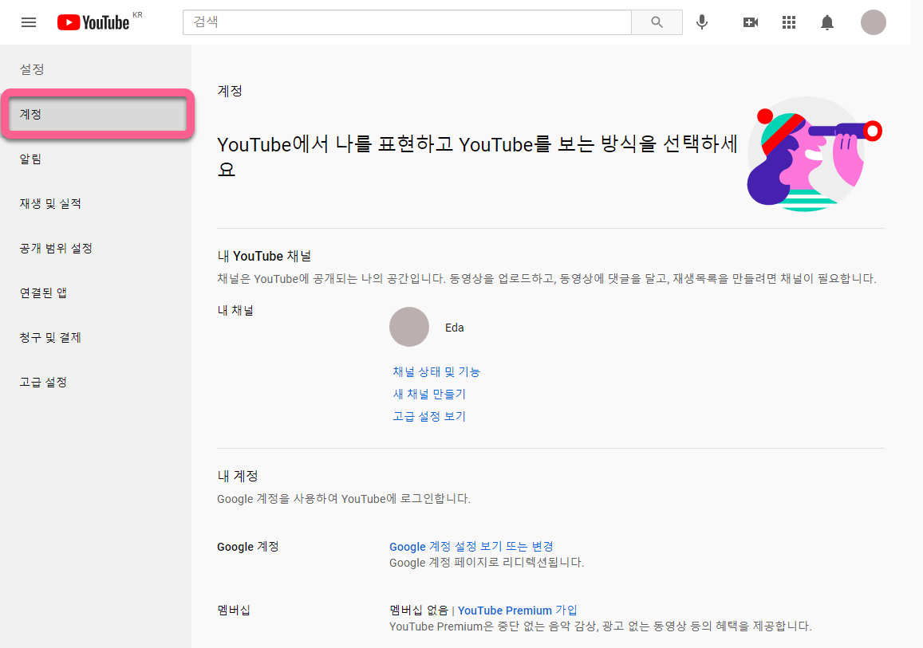This screenshot has width=923, height=648.
Task: Open the hamburger guide menu
Action: click(28, 22)
